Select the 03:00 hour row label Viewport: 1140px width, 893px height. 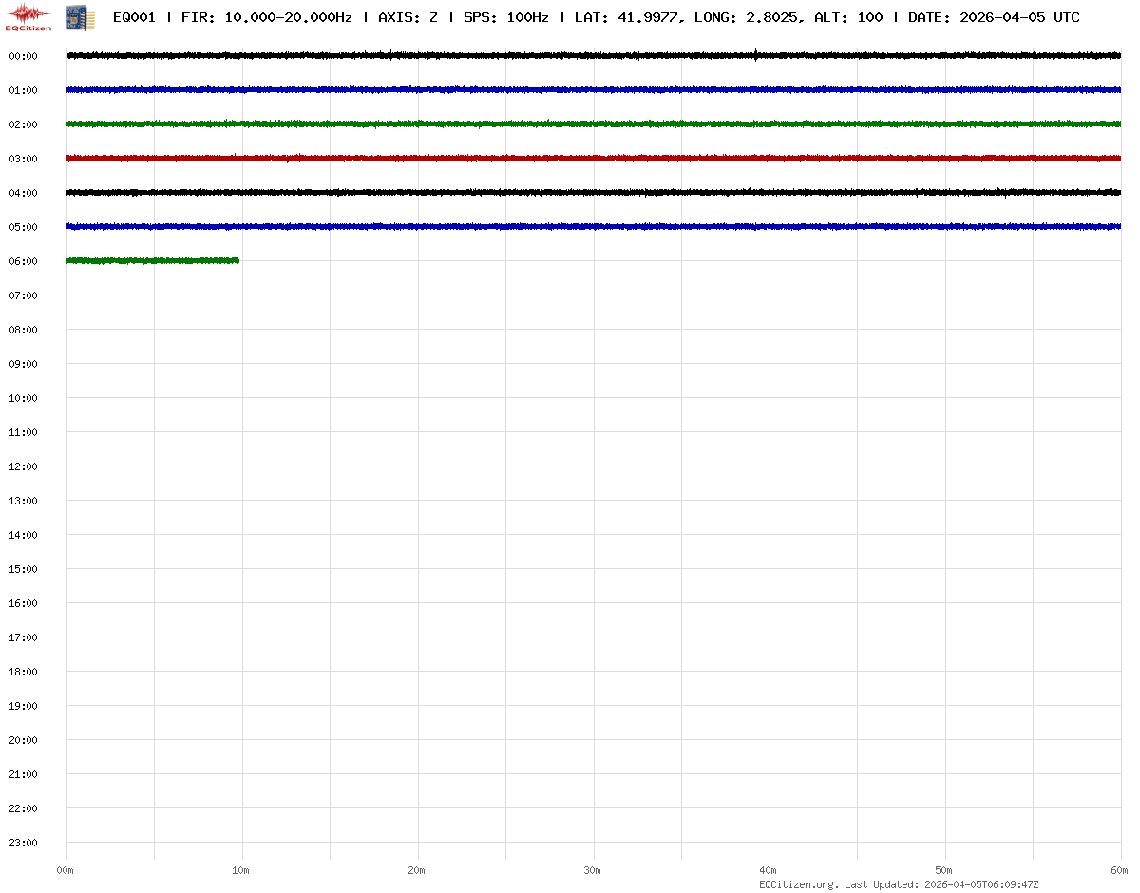pos(23,159)
